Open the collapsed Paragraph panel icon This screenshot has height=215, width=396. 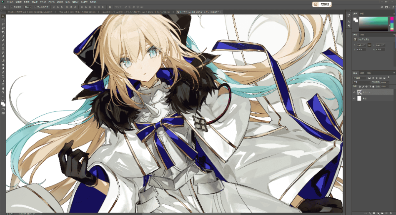[349, 26]
